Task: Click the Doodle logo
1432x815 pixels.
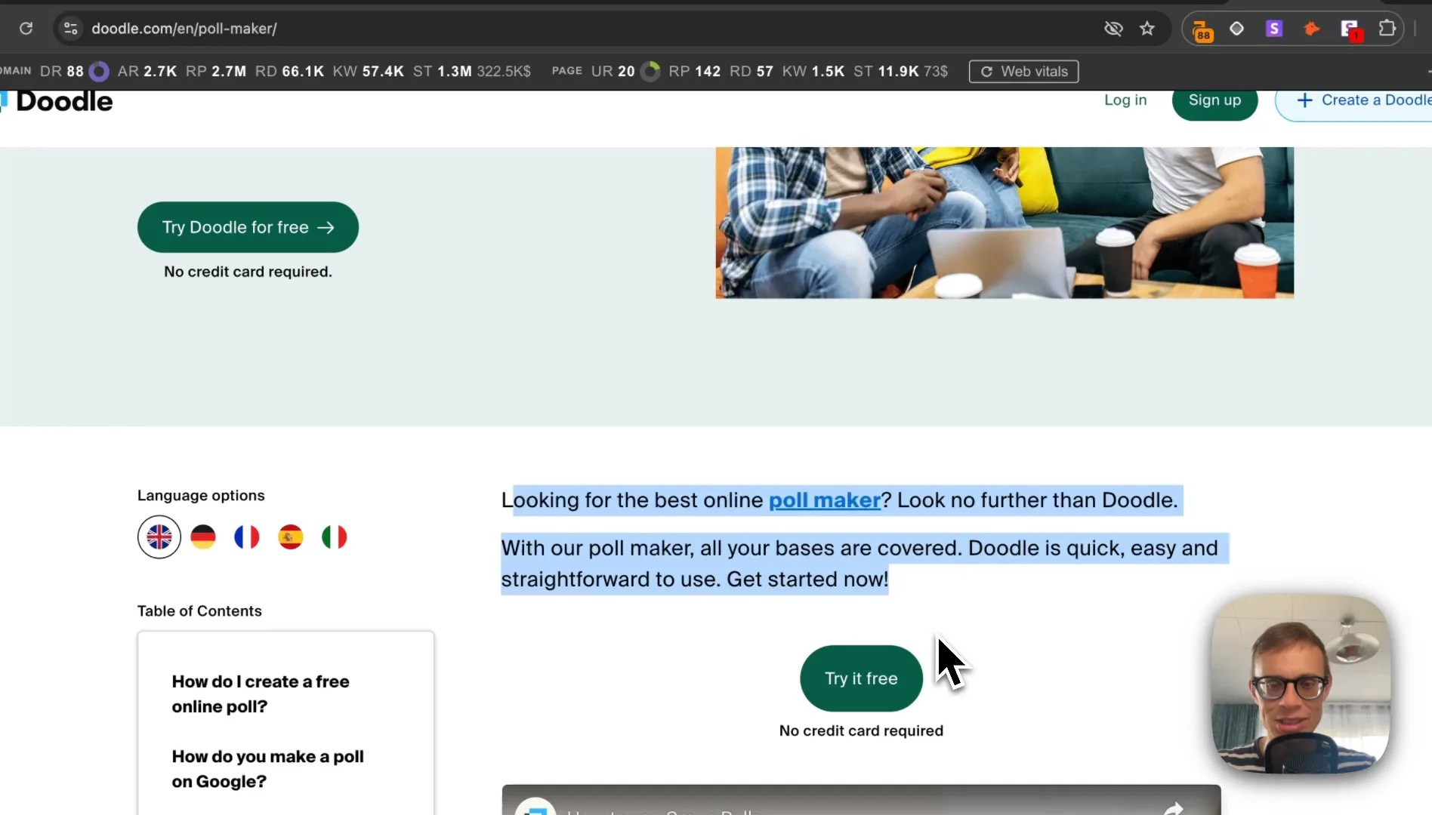Action: [x=57, y=101]
